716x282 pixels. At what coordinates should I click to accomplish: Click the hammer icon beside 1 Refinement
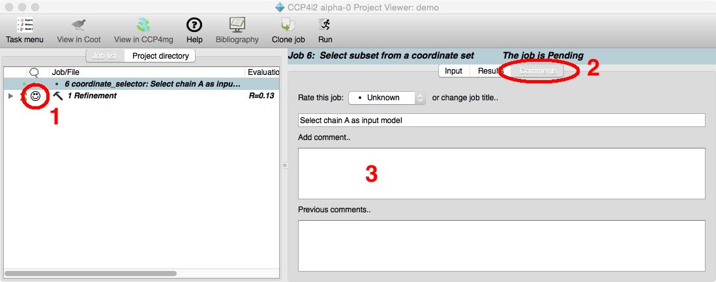coord(57,96)
